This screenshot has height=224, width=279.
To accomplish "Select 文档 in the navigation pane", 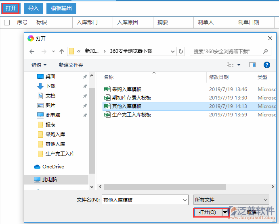I will [x=50, y=96].
